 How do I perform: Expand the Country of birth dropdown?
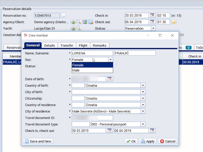[x=143, y=86]
